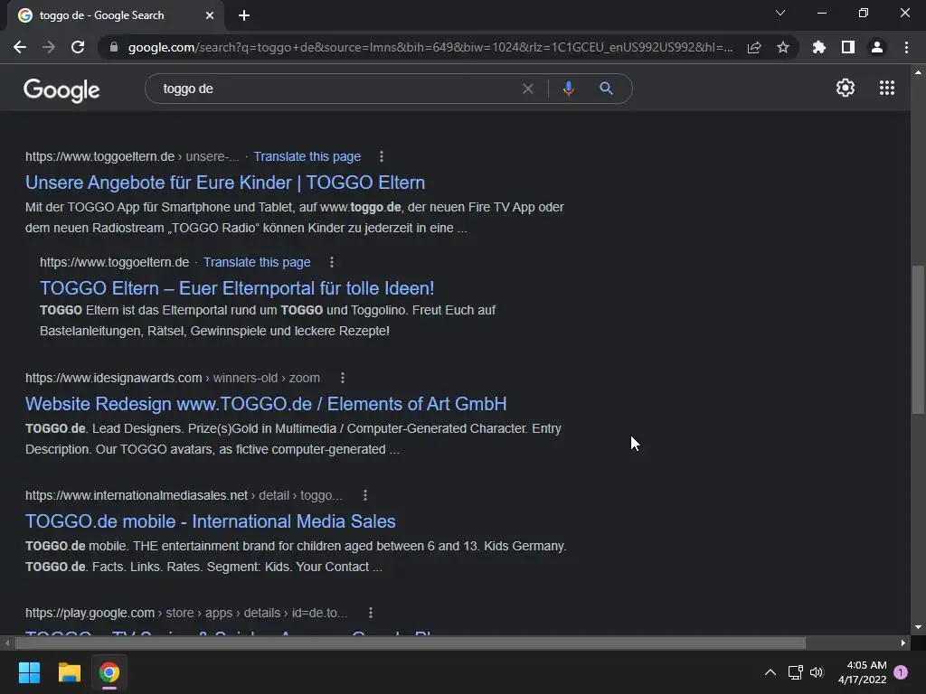This screenshot has height=694, width=926.
Task: Open the volume tray icon
Action: pyautogui.click(x=817, y=672)
